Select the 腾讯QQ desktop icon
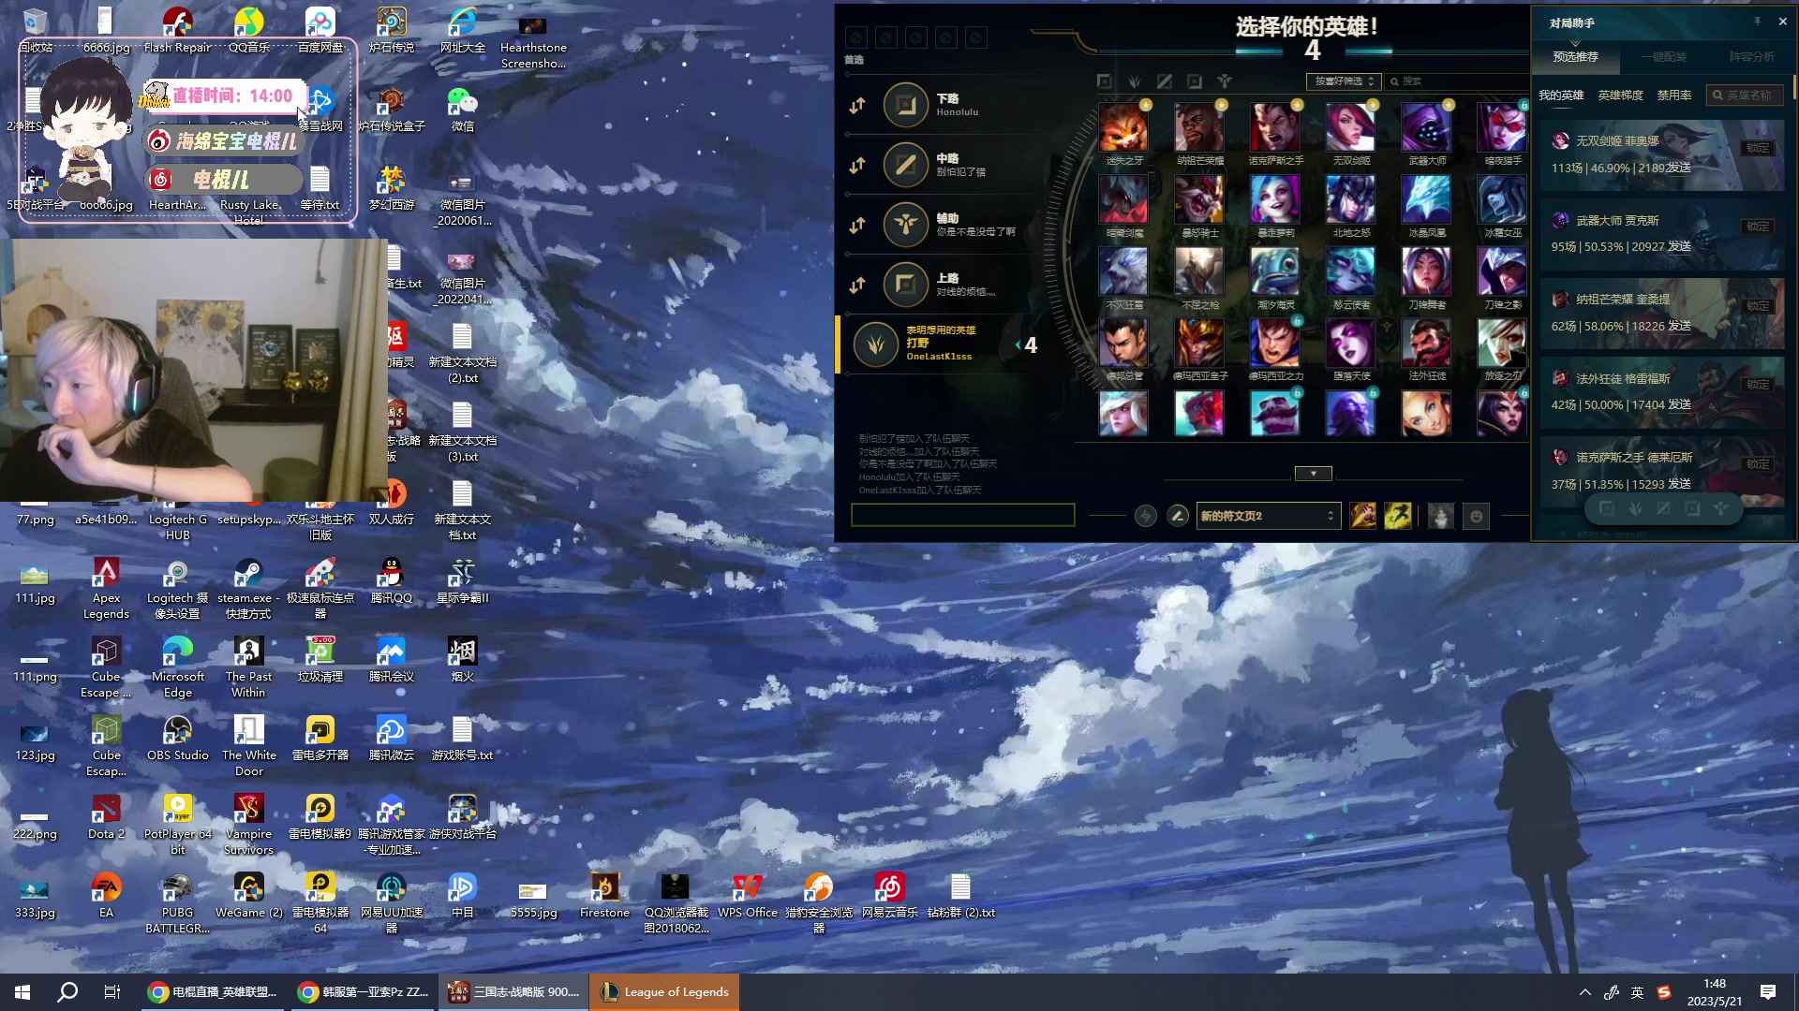The width and height of the screenshot is (1799, 1011). tap(392, 581)
